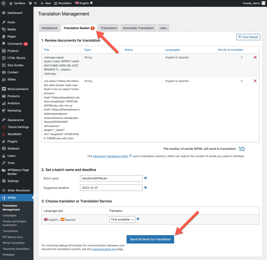Click the comments bubble icon in admin bar
Viewport: 267px width, 260px height.
(30, 3)
